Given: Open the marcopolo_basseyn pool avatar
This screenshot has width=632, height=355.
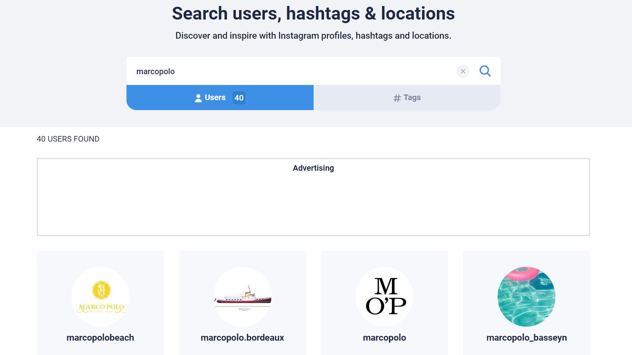Looking at the screenshot, I should pyautogui.click(x=526, y=297).
